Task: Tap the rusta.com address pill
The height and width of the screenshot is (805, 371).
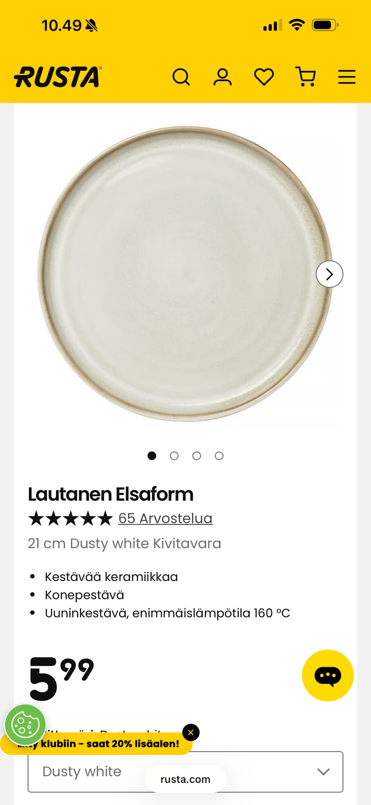Action: pos(185,779)
